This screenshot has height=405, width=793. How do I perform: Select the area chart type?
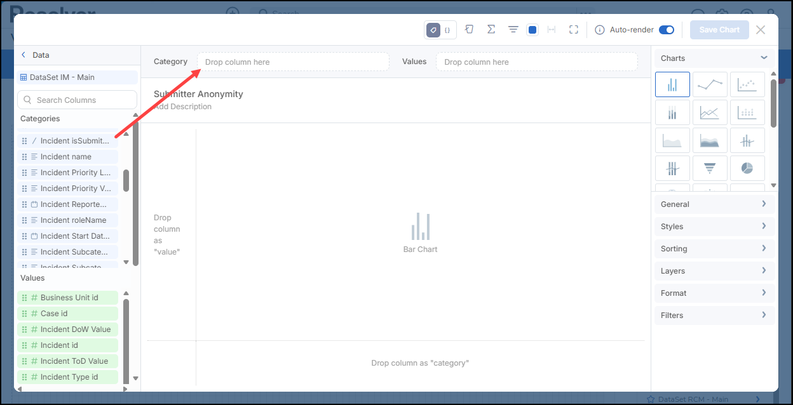(x=672, y=140)
